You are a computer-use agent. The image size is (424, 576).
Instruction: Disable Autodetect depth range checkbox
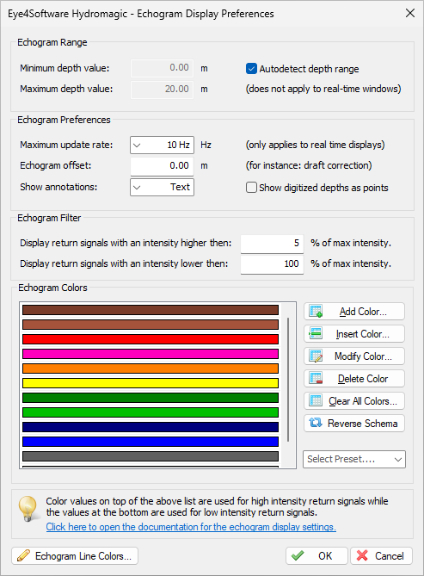(x=251, y=69)
